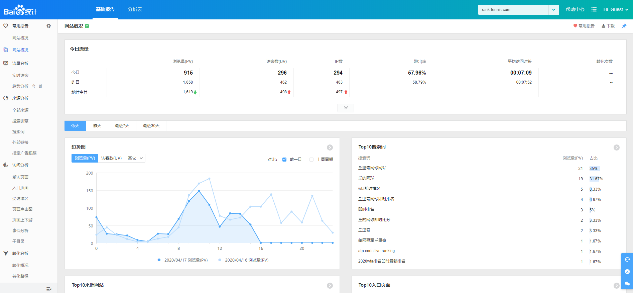Click the 今 shortcut beside 趋势分析
The image size is (633, 293).
click(34, 86)
